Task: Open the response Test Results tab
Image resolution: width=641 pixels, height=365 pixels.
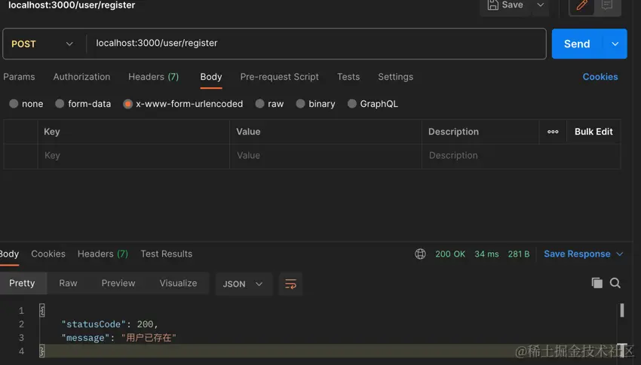Action: click(167, 254)
